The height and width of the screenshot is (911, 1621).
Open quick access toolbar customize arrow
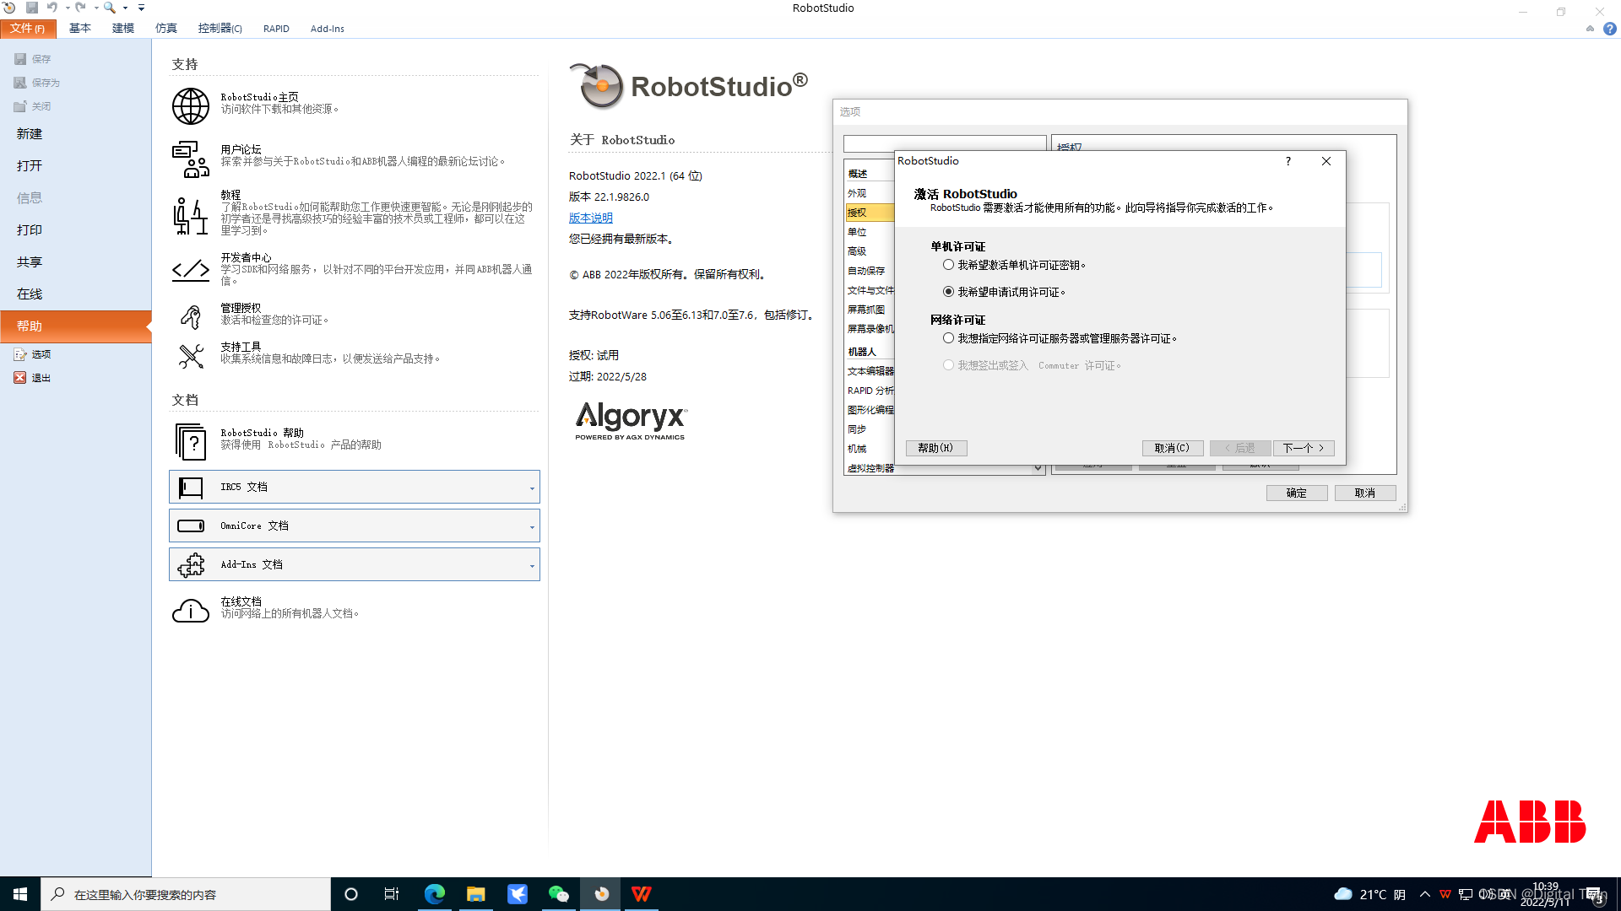142,8
